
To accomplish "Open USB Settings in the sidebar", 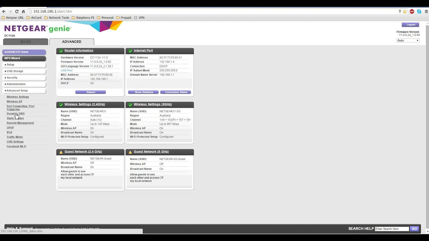I will [x=15, y=142].
